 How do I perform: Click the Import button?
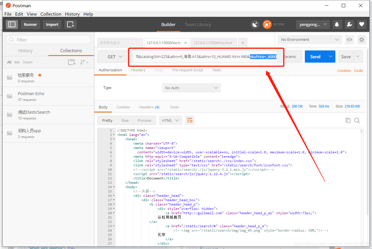(52, 24)
